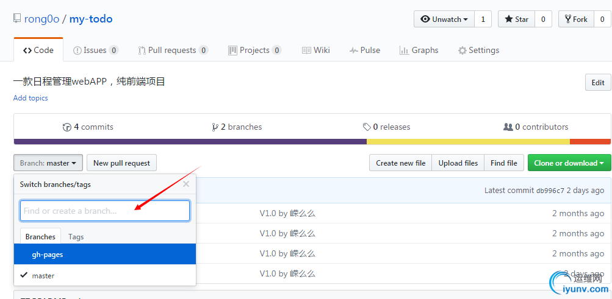
Task: Open the Projects tab
Action: (254, 50)
